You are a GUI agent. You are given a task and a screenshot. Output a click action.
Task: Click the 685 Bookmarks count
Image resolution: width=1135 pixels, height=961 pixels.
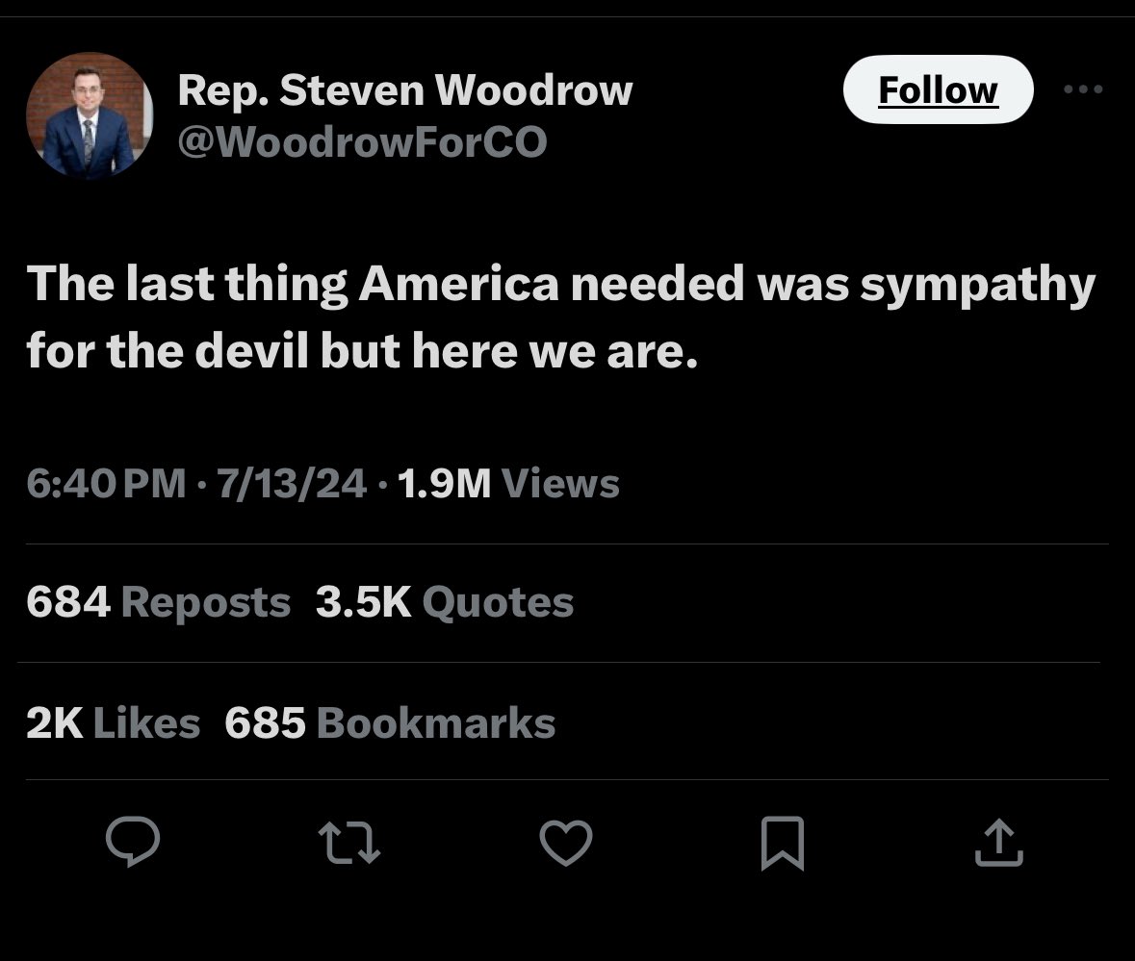(x=390, y=723)
